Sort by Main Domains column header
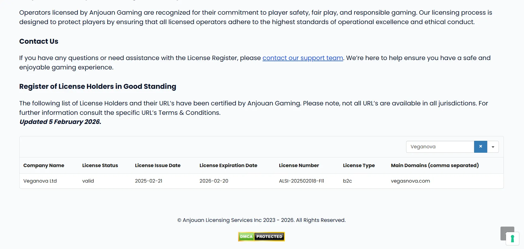This screenshot has height=249, width=524. [435, 165]
